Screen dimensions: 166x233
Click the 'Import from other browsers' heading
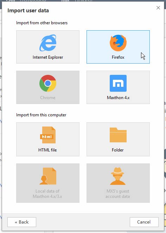click(42, 23)
